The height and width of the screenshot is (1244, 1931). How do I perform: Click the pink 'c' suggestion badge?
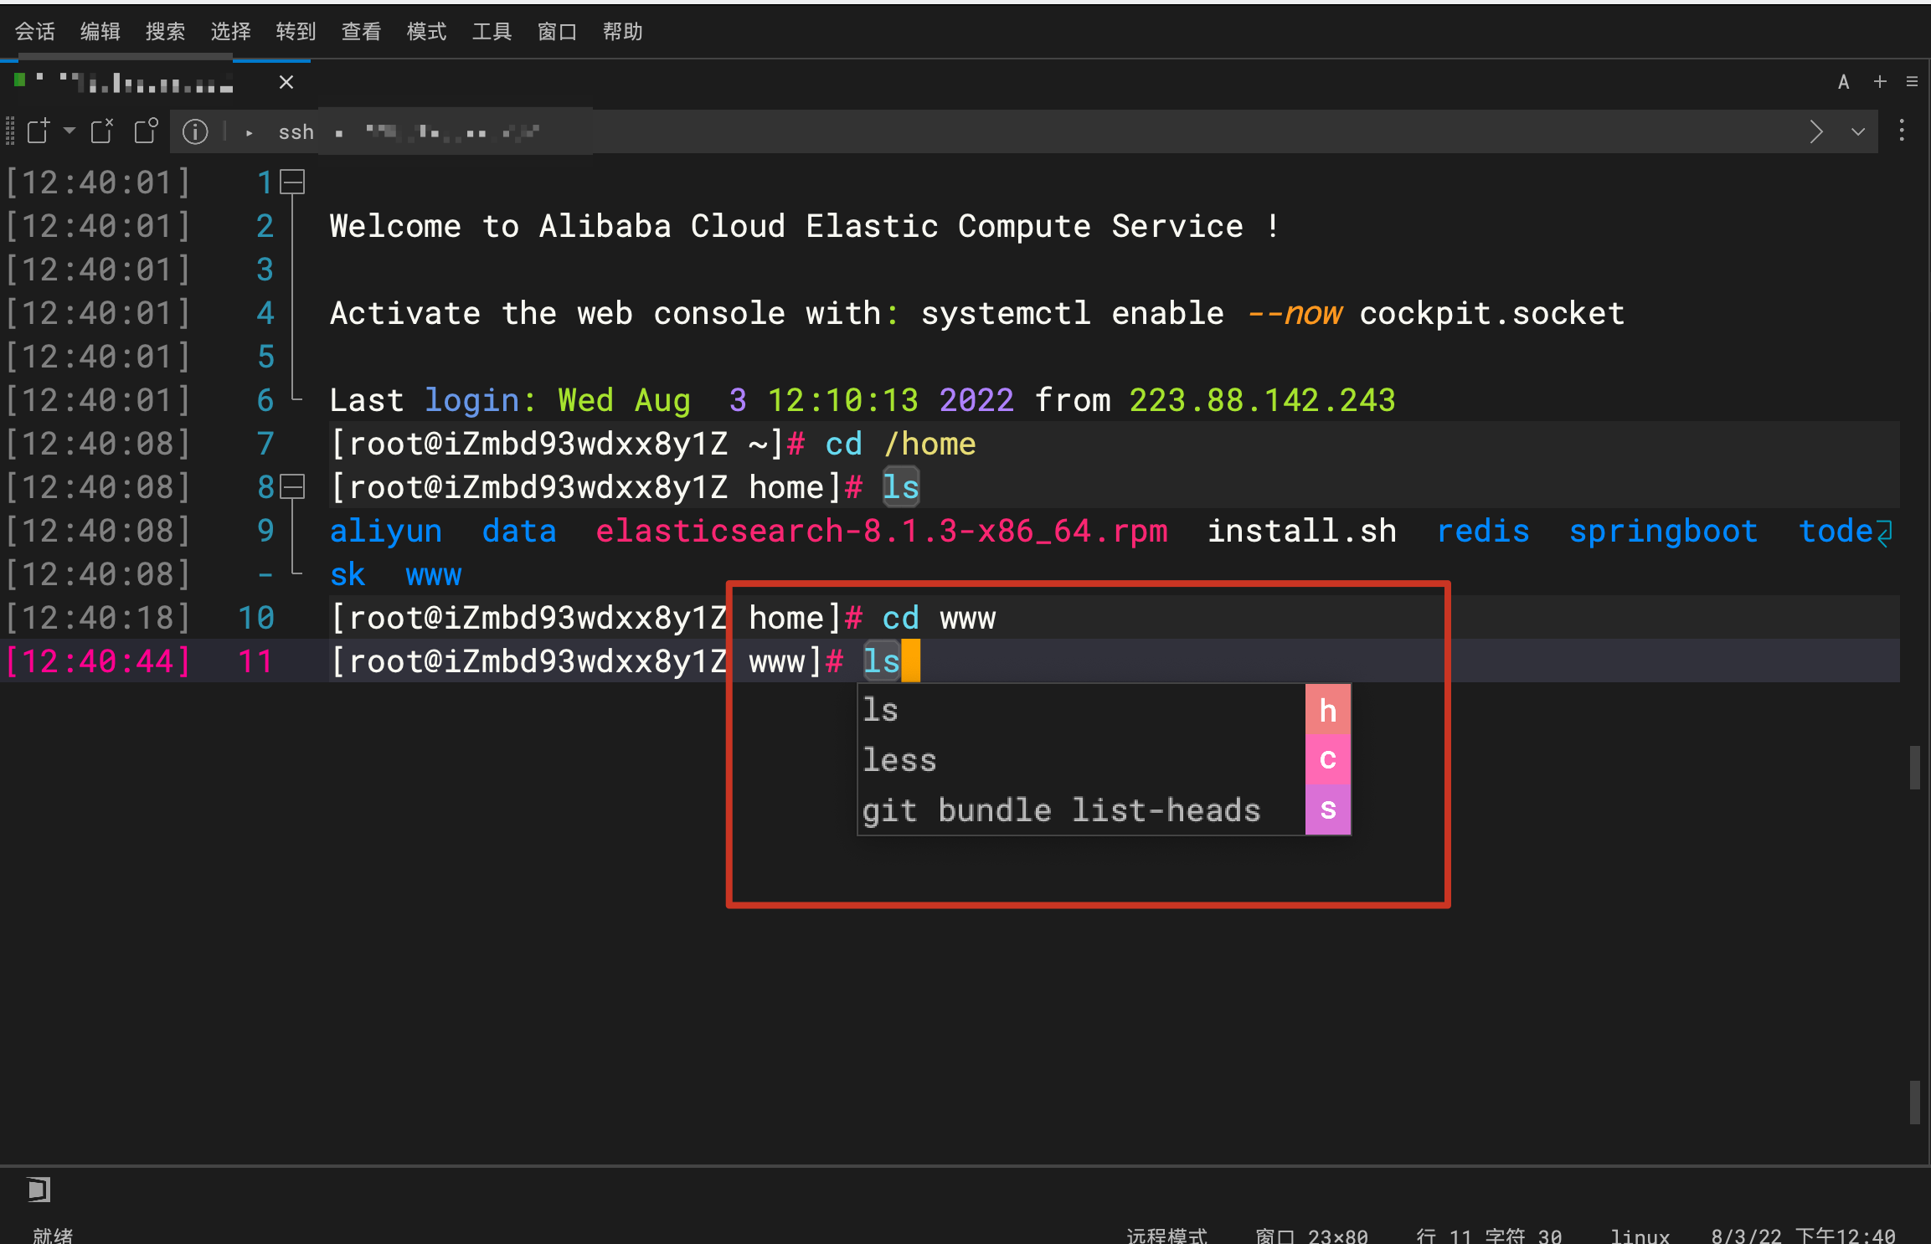tap(1327, 760)
